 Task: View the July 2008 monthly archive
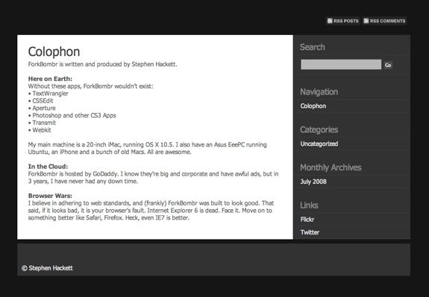(313, 182)
